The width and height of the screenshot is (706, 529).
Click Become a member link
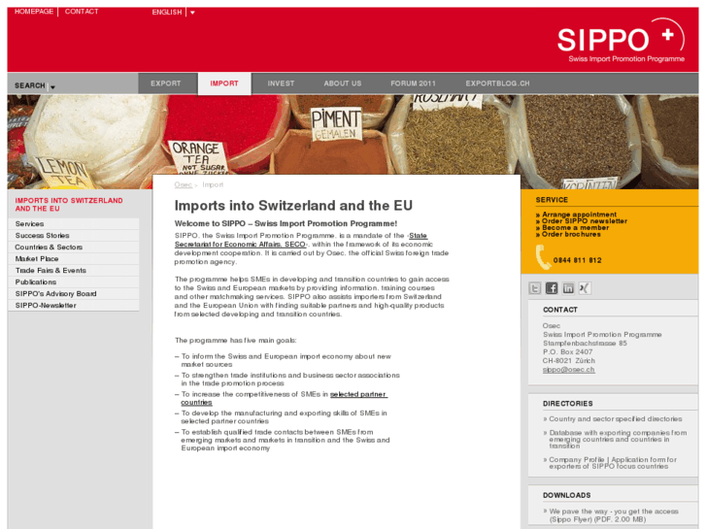click(x=576, y=228)
